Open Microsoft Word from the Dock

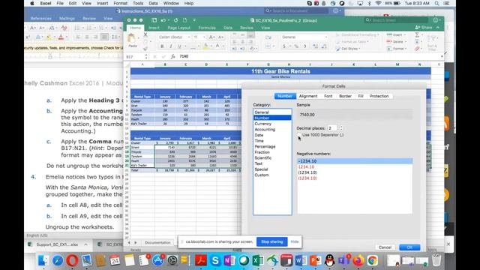click(301, 260)
